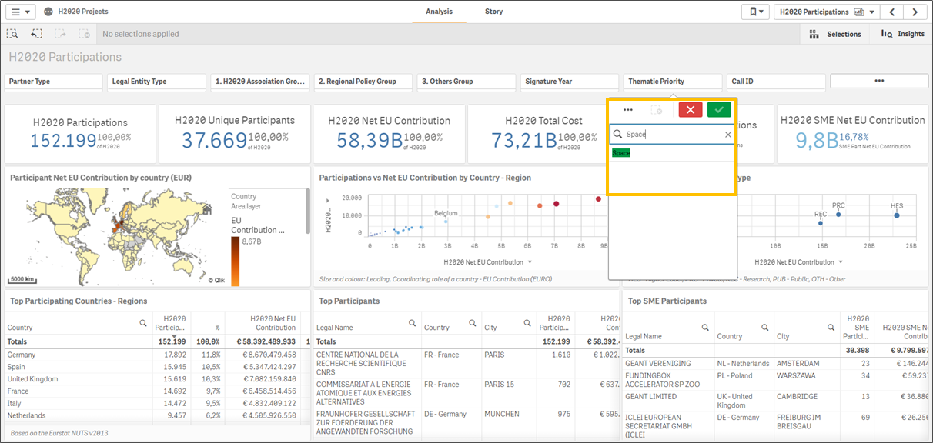Open the bookmarks button
This screenshot has width=933, height=443.
pos(755,12)
